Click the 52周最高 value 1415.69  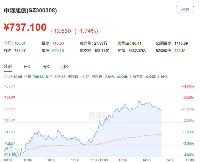(x=181, y=43)
